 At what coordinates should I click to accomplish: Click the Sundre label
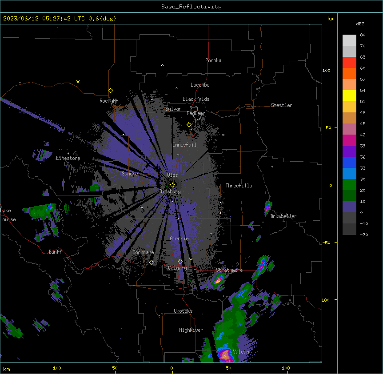(x=130, y=174)
